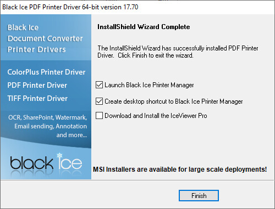Click the successfully installed message paragraph
This screenshot has width=275, height=209.
(178, 52)
